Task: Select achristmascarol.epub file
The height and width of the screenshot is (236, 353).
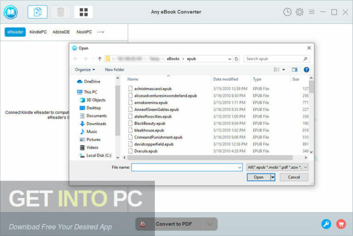Action: (153, 89)
